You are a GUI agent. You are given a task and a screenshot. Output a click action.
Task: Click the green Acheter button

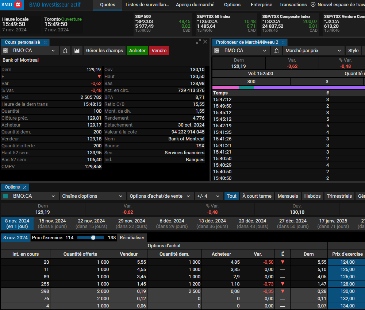(x=137, y=51)
